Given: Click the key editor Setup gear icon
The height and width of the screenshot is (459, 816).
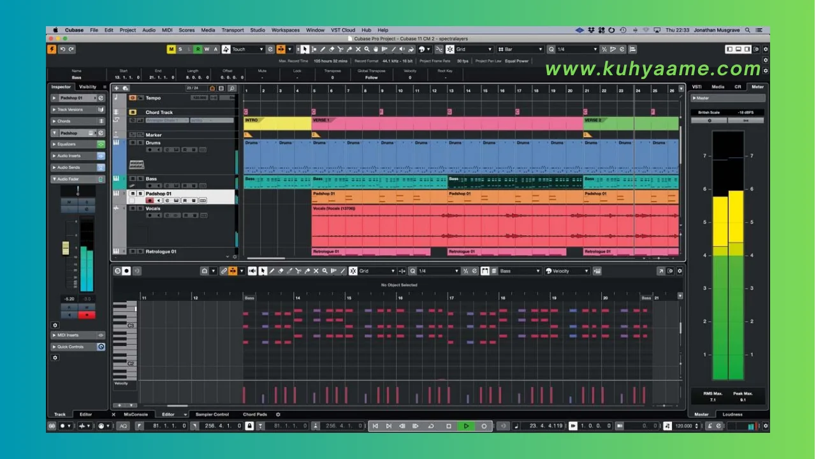Looking at the screenshot, I should pos(680,271).
